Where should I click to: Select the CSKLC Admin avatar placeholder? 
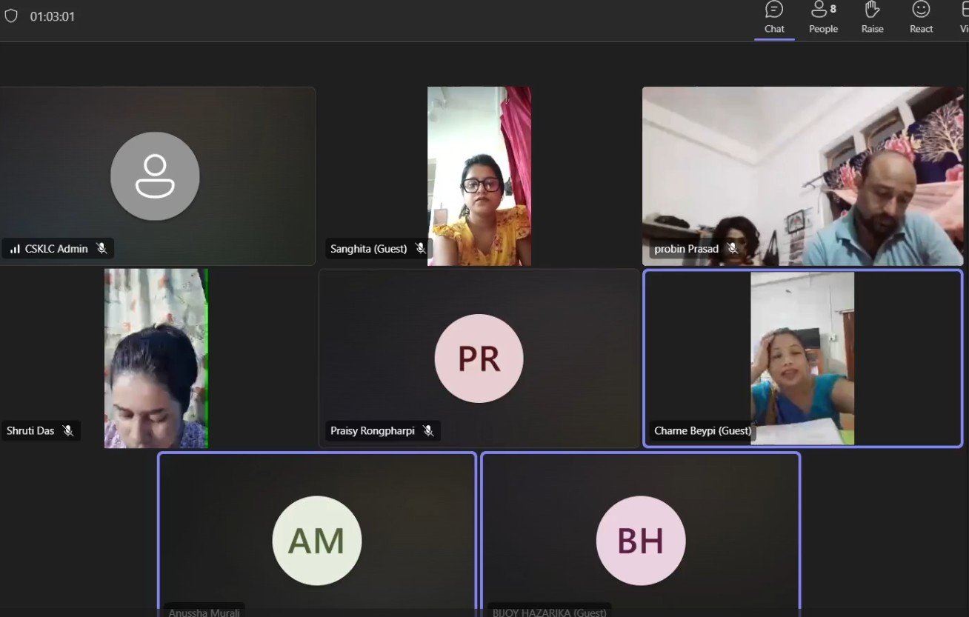pos(155,176)
